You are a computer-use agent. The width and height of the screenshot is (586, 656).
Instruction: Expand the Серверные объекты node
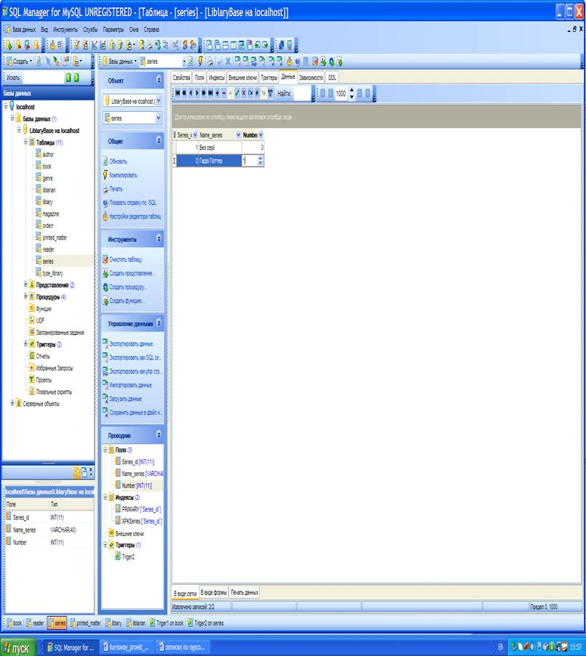click(12, 403)
